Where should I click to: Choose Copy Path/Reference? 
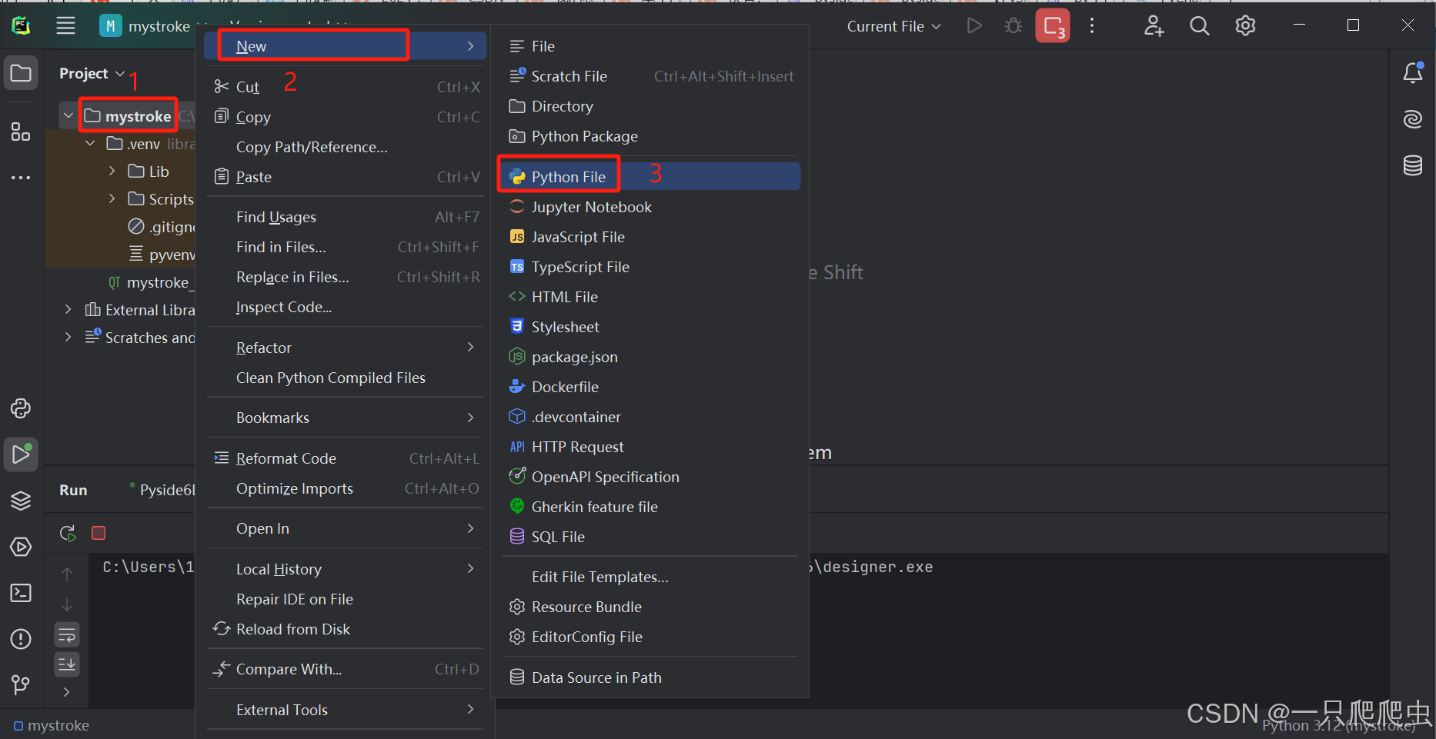click(346, 147)
